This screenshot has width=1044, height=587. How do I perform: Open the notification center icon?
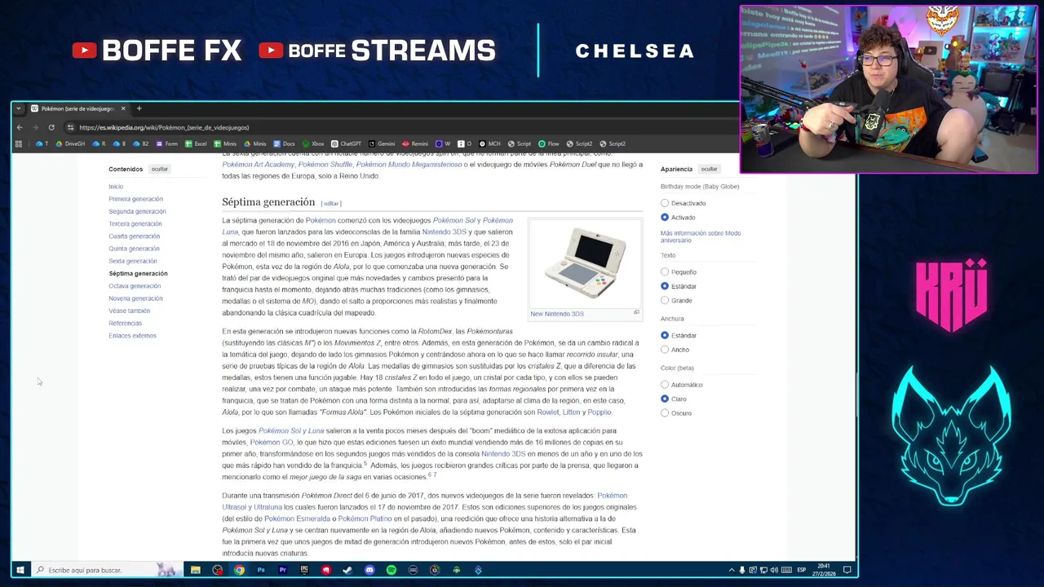[847, 570]
